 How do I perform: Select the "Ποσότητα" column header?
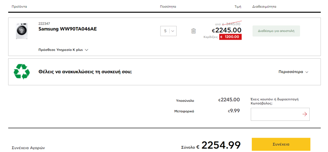pos(168,7)
